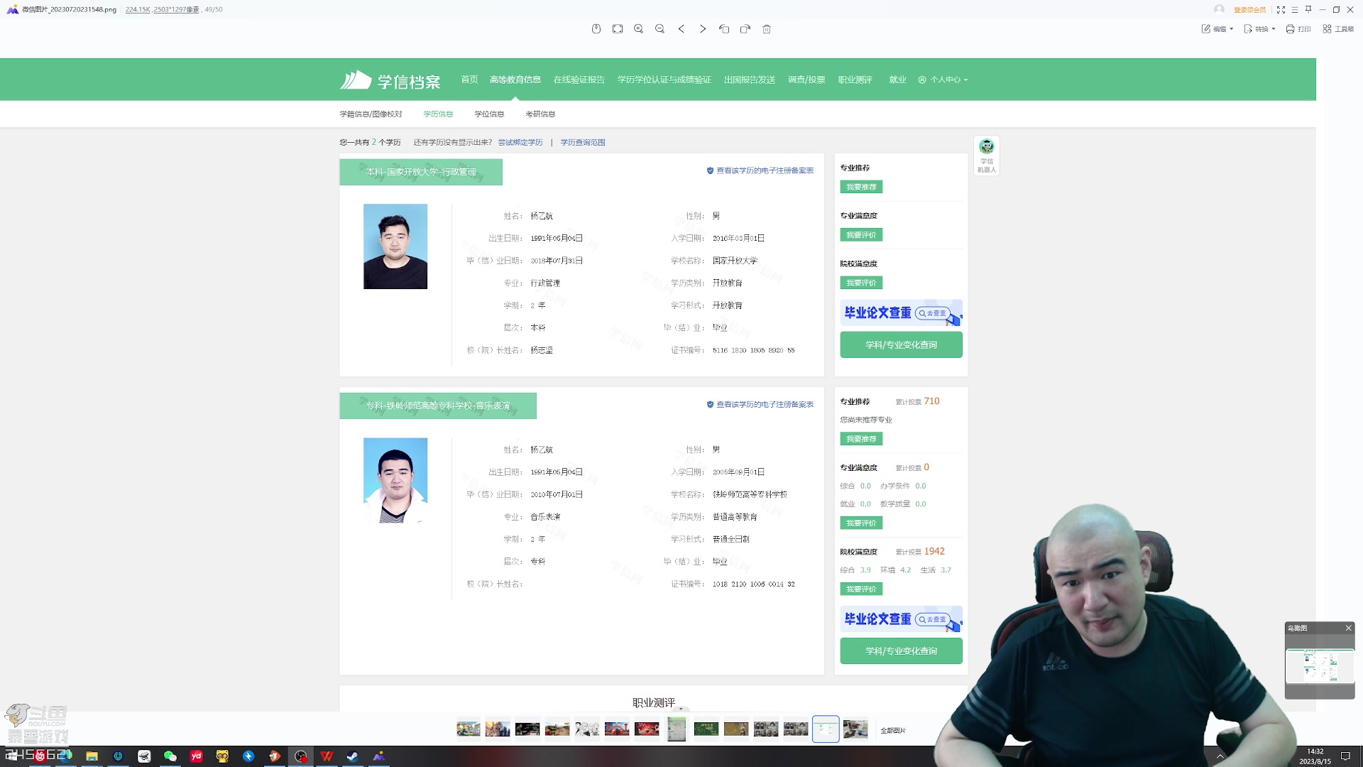This screenshot has height=767, width=1363.
Task: Enter fullscreen mode in the viewer title bar
Action: coord(1281,9)
